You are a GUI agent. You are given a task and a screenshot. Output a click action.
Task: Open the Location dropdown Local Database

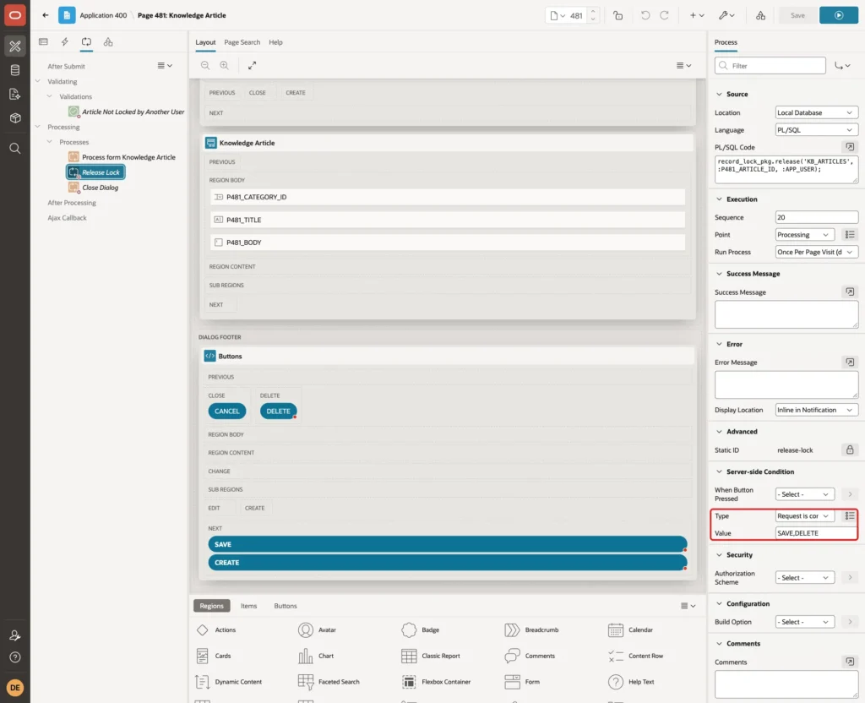(817, 112)
